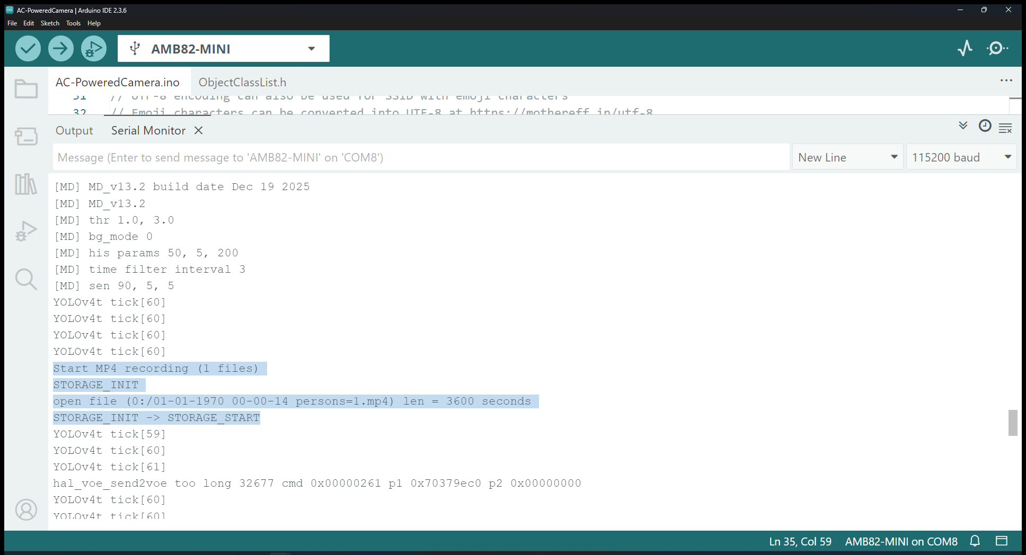Screen dimensions: 1026x555
Task: Clear the serial monitor output
Action: (1005, 128)
